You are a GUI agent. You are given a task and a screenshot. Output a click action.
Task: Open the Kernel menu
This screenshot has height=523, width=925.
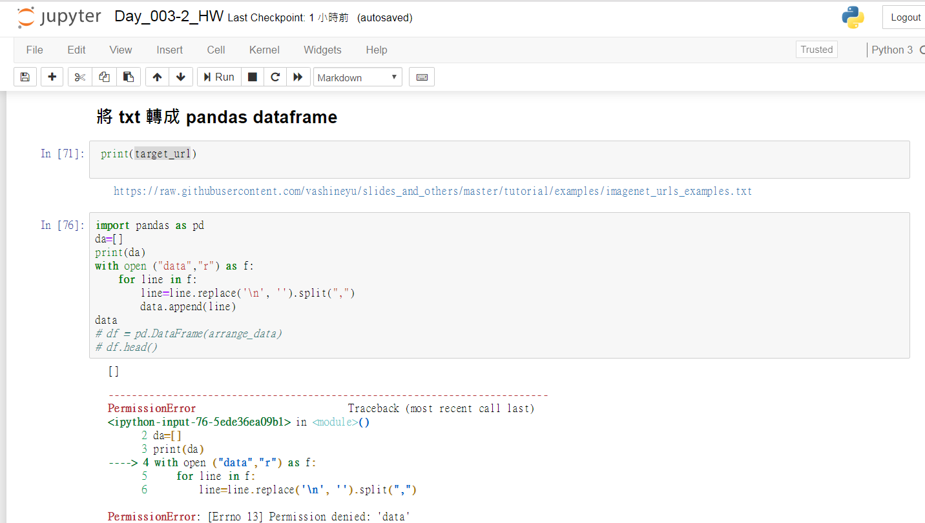click(264, 50)
